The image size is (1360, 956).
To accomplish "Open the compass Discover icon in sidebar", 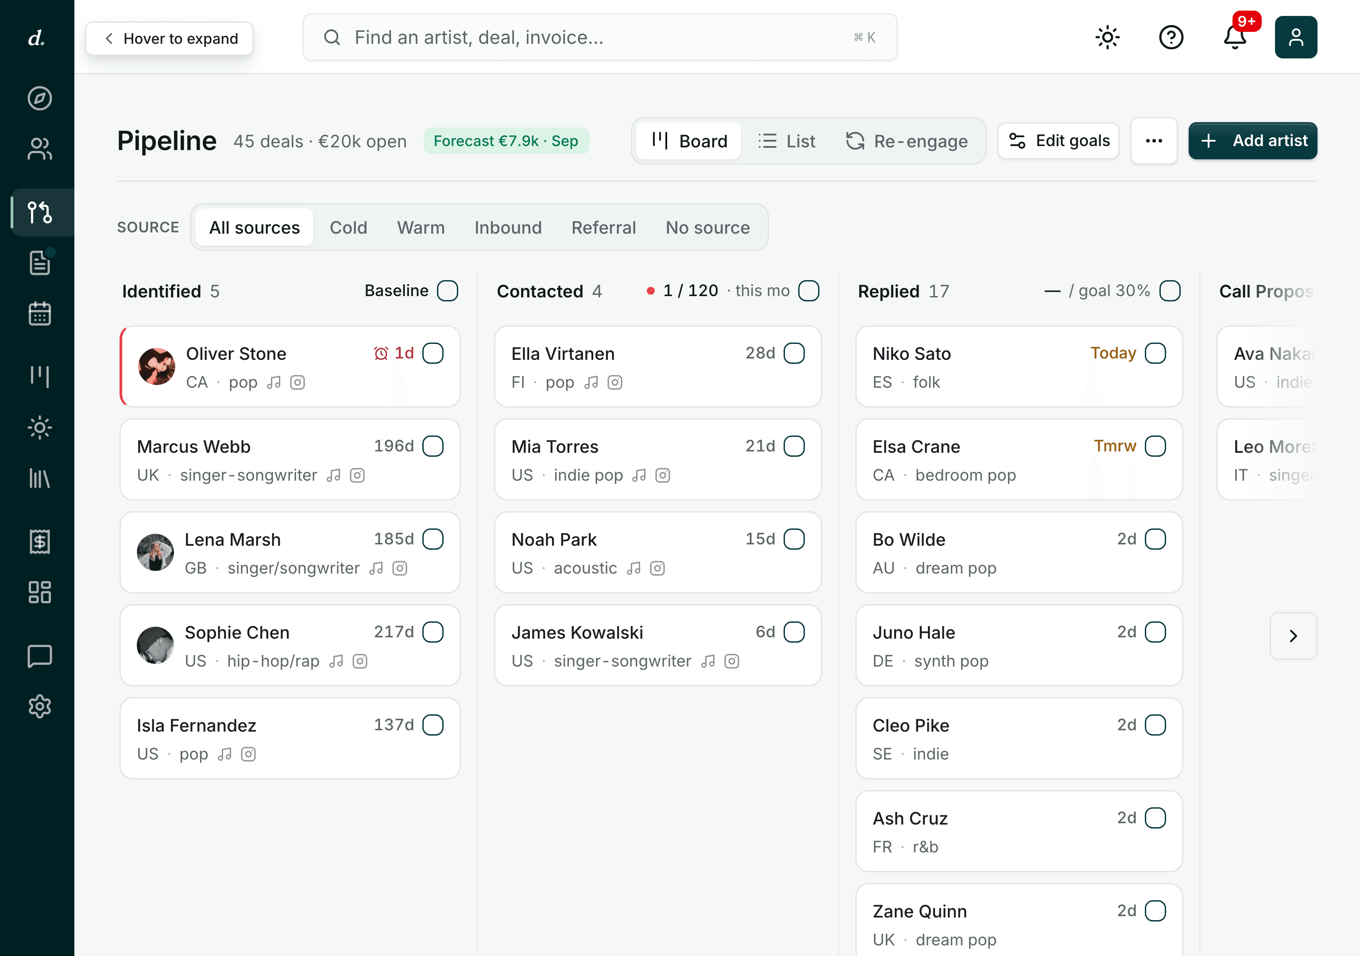I will coord(40,98).
